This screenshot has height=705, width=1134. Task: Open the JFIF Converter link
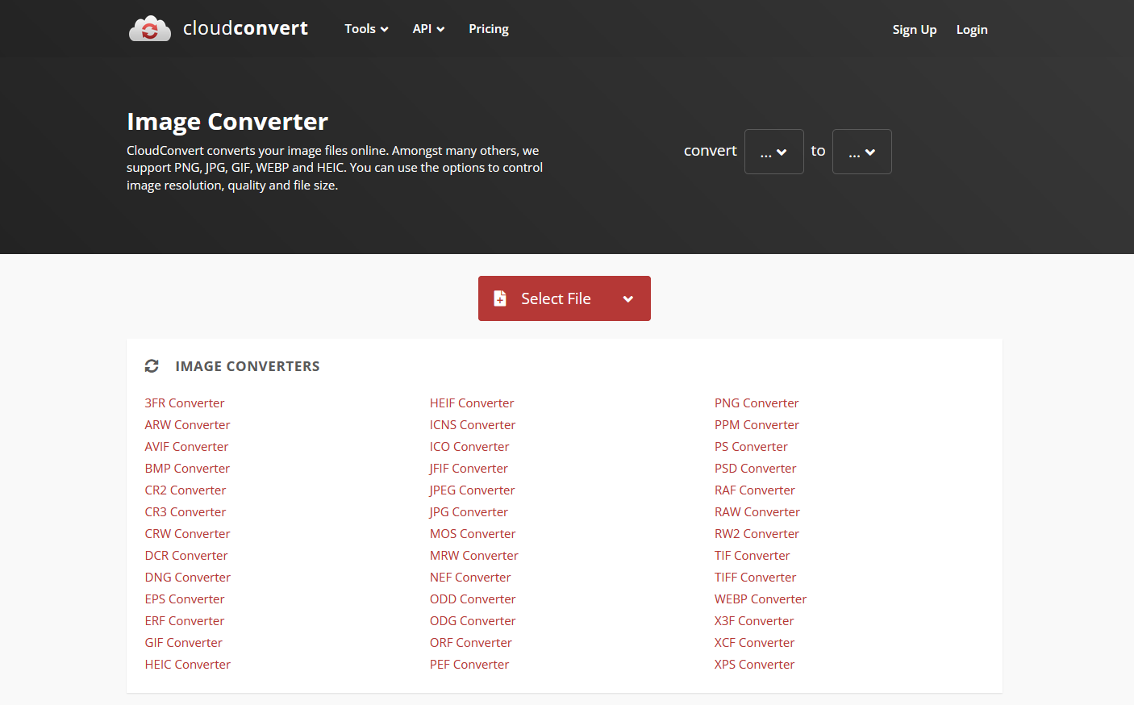pyautogui.click(x=469, y=469)
